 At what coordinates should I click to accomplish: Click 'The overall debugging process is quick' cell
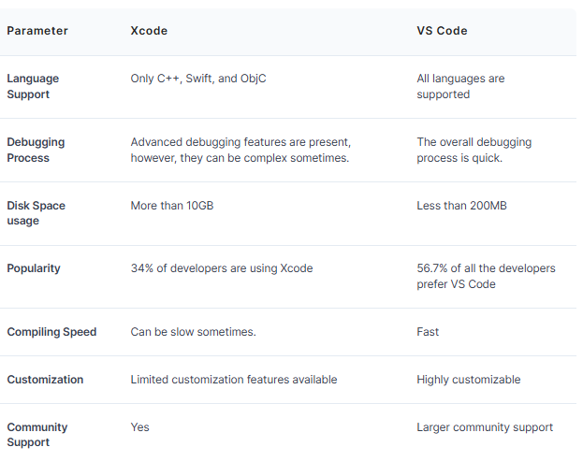click(474, 150)
